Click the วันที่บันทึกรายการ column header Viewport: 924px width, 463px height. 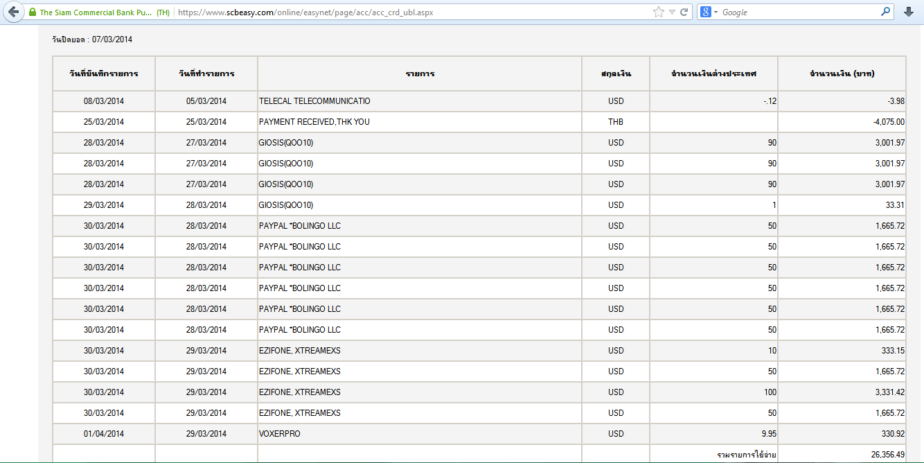click(104, 73)
